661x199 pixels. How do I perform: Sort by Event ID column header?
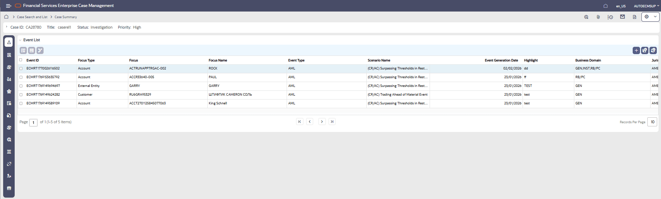33,60
